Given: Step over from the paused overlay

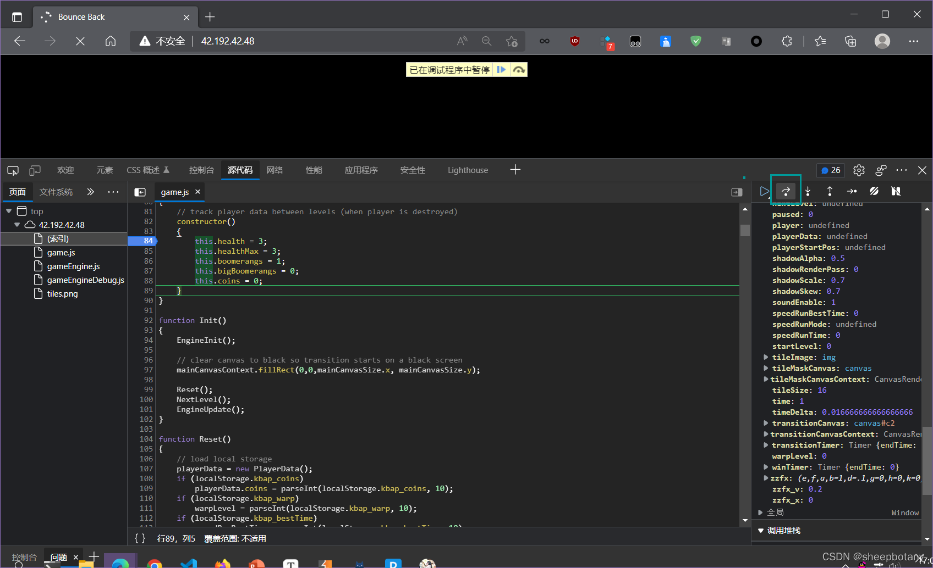Looking at the screenshot, I should pyautogui.click(x=518, y=70).
